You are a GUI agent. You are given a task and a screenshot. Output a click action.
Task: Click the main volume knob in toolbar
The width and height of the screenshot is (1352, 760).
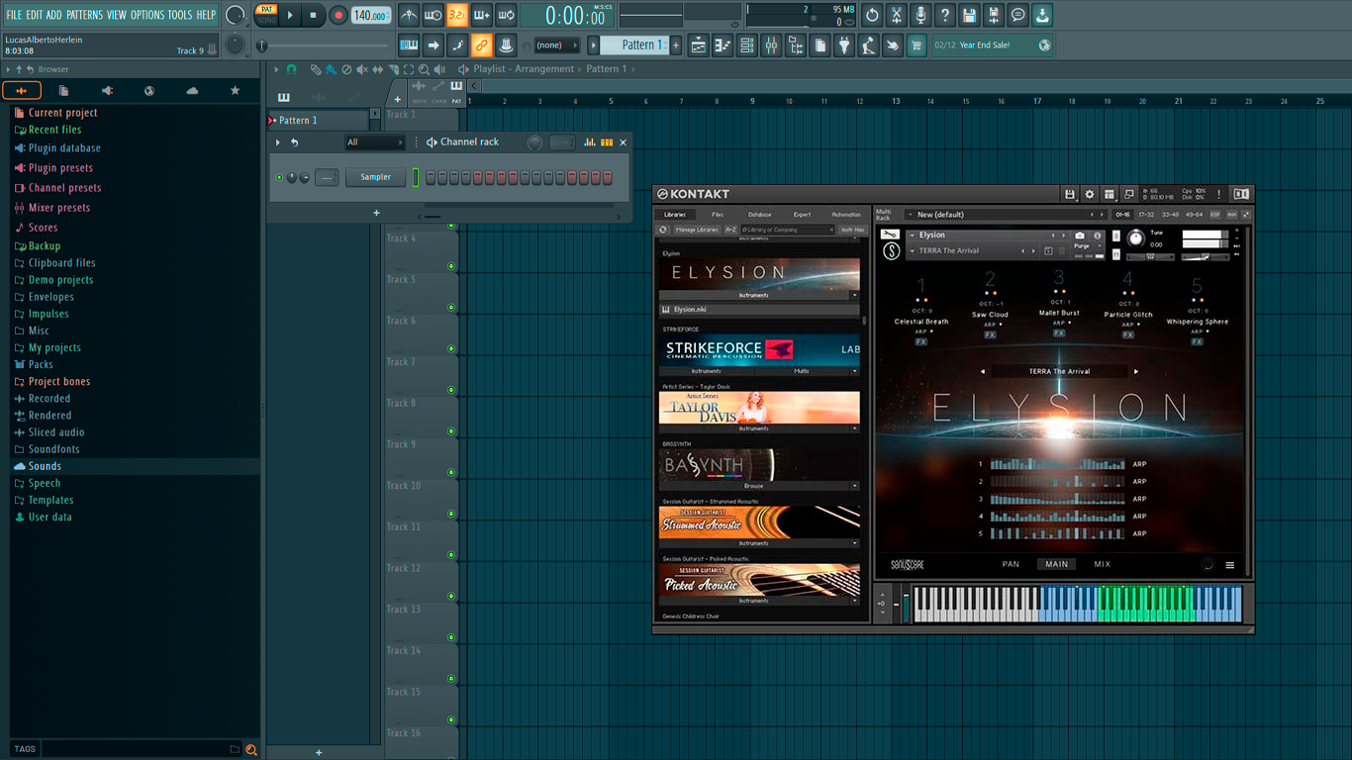coord(236,15)
